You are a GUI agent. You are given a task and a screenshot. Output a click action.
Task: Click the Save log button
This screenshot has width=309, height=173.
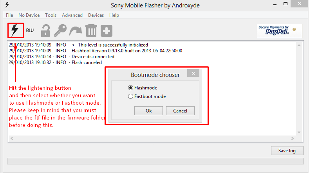point(287,151)
